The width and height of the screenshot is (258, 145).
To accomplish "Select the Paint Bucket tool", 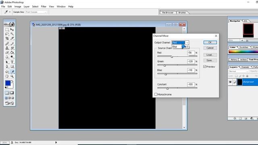I will pyautogui.click(x=12, y=52).
